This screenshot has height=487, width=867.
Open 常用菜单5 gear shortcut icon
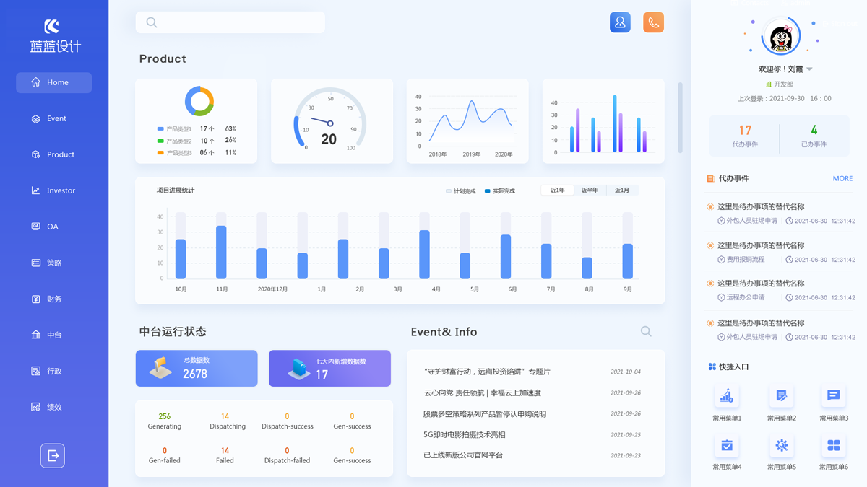click(x=781, y=445)
